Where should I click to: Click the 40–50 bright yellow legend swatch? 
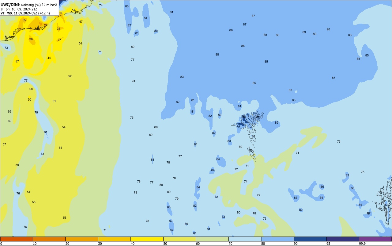point(147,239)
